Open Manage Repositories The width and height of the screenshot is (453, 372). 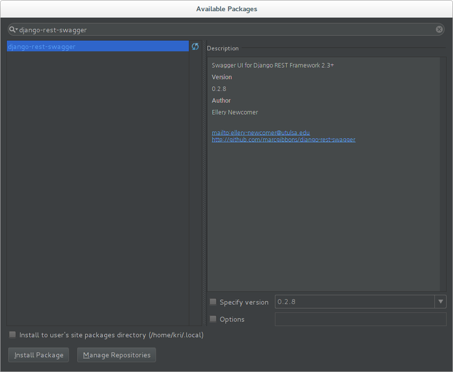[x=116, y=355]
